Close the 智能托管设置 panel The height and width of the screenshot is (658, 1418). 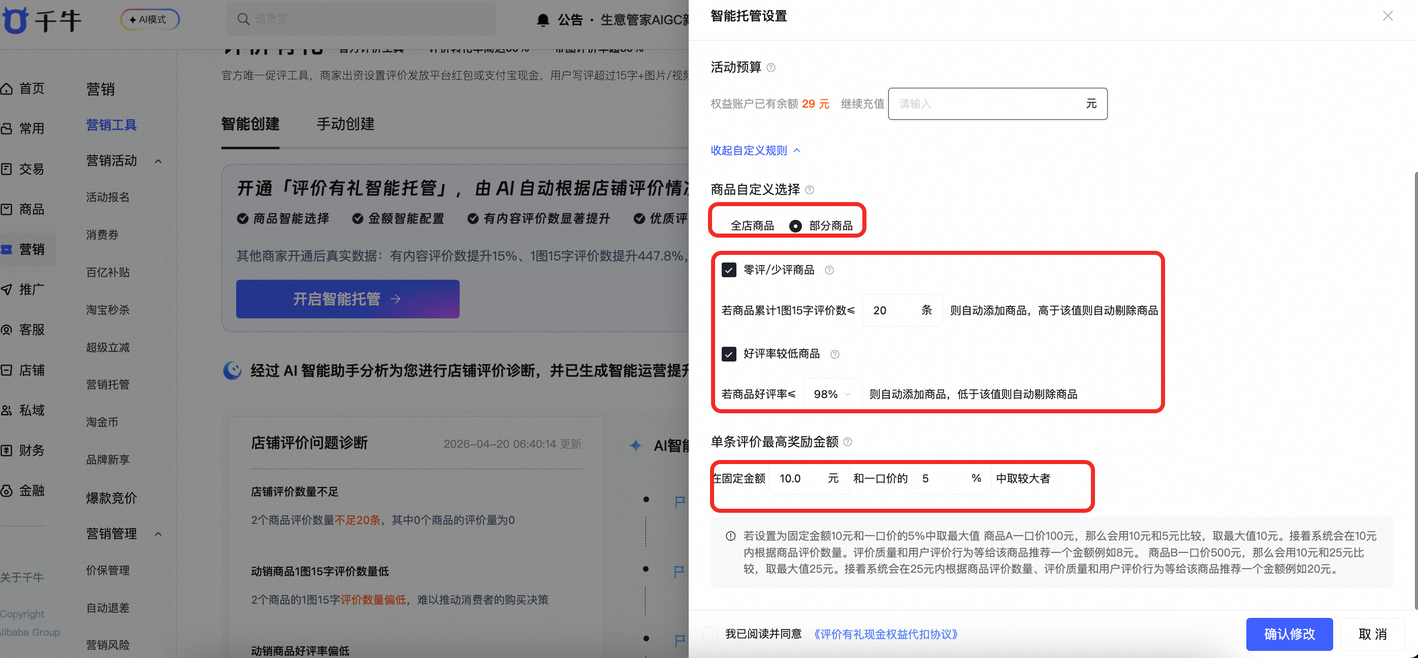(1388, 16)
